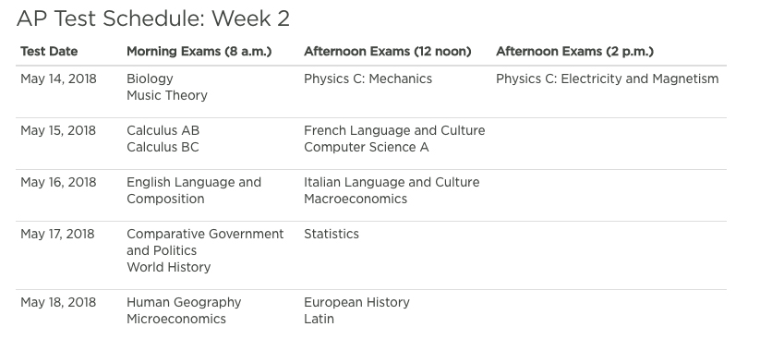
Task: Click the Calculus AB entry
Action: pos(163,131)
